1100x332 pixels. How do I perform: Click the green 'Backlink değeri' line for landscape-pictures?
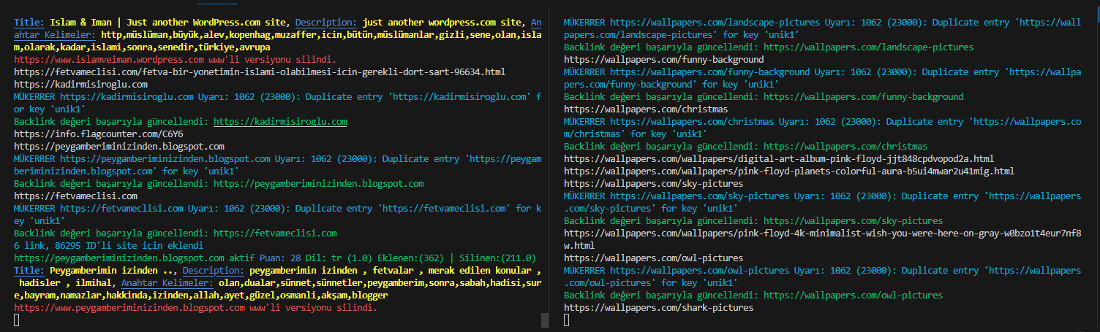point(769,47)
